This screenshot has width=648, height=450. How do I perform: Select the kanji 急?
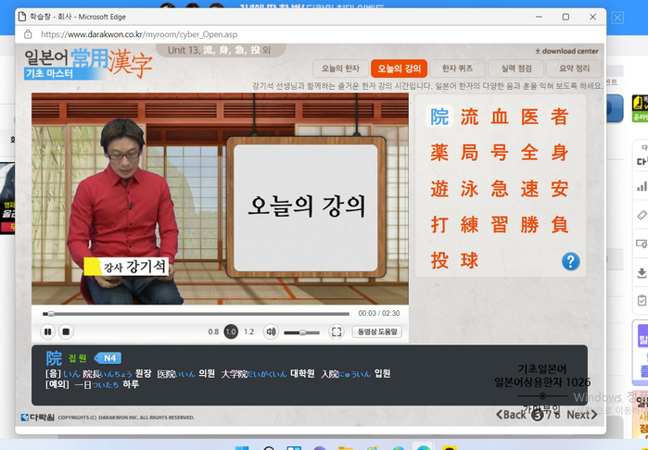coord(500,189)
